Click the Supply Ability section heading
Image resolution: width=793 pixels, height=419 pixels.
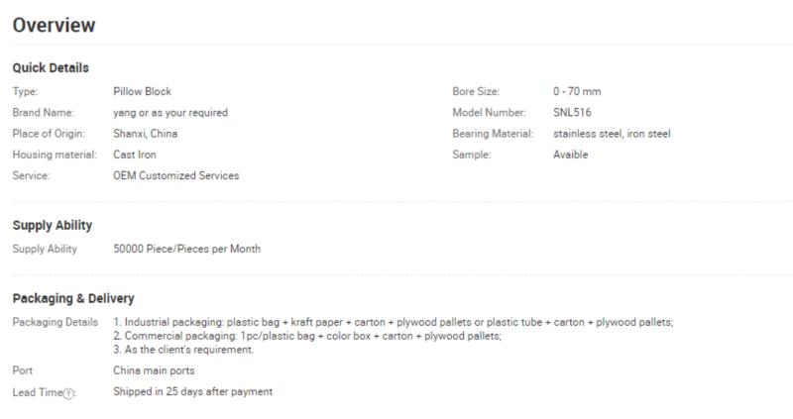(x=53, y=226)
